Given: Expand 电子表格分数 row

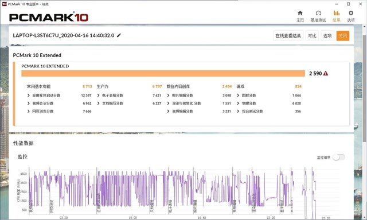Looking at the screenshot, I should pyautogui.click(x=98, y=95).
